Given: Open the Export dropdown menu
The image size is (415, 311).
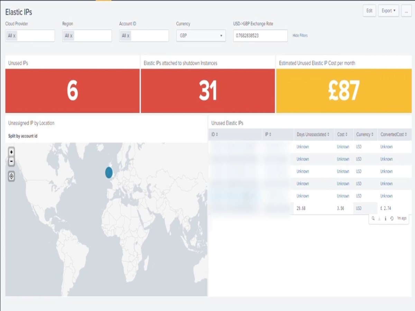Looking at the screenshot, I should [x=388, y=11].
